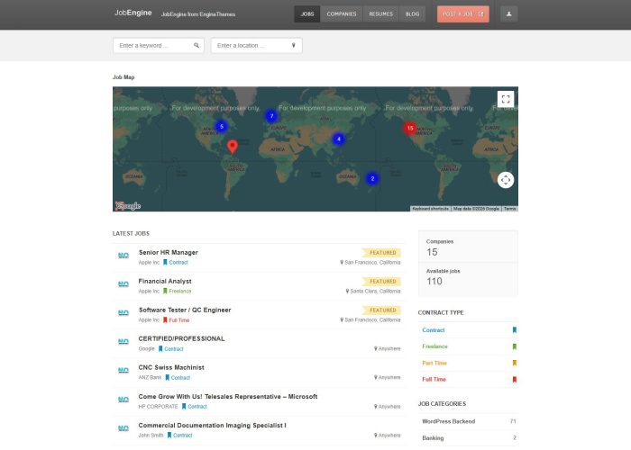Click the location pin icon in search
Image resolution: width=631 pixels, height=450 pixels.
pyautogui.click(x=293, y=45)
